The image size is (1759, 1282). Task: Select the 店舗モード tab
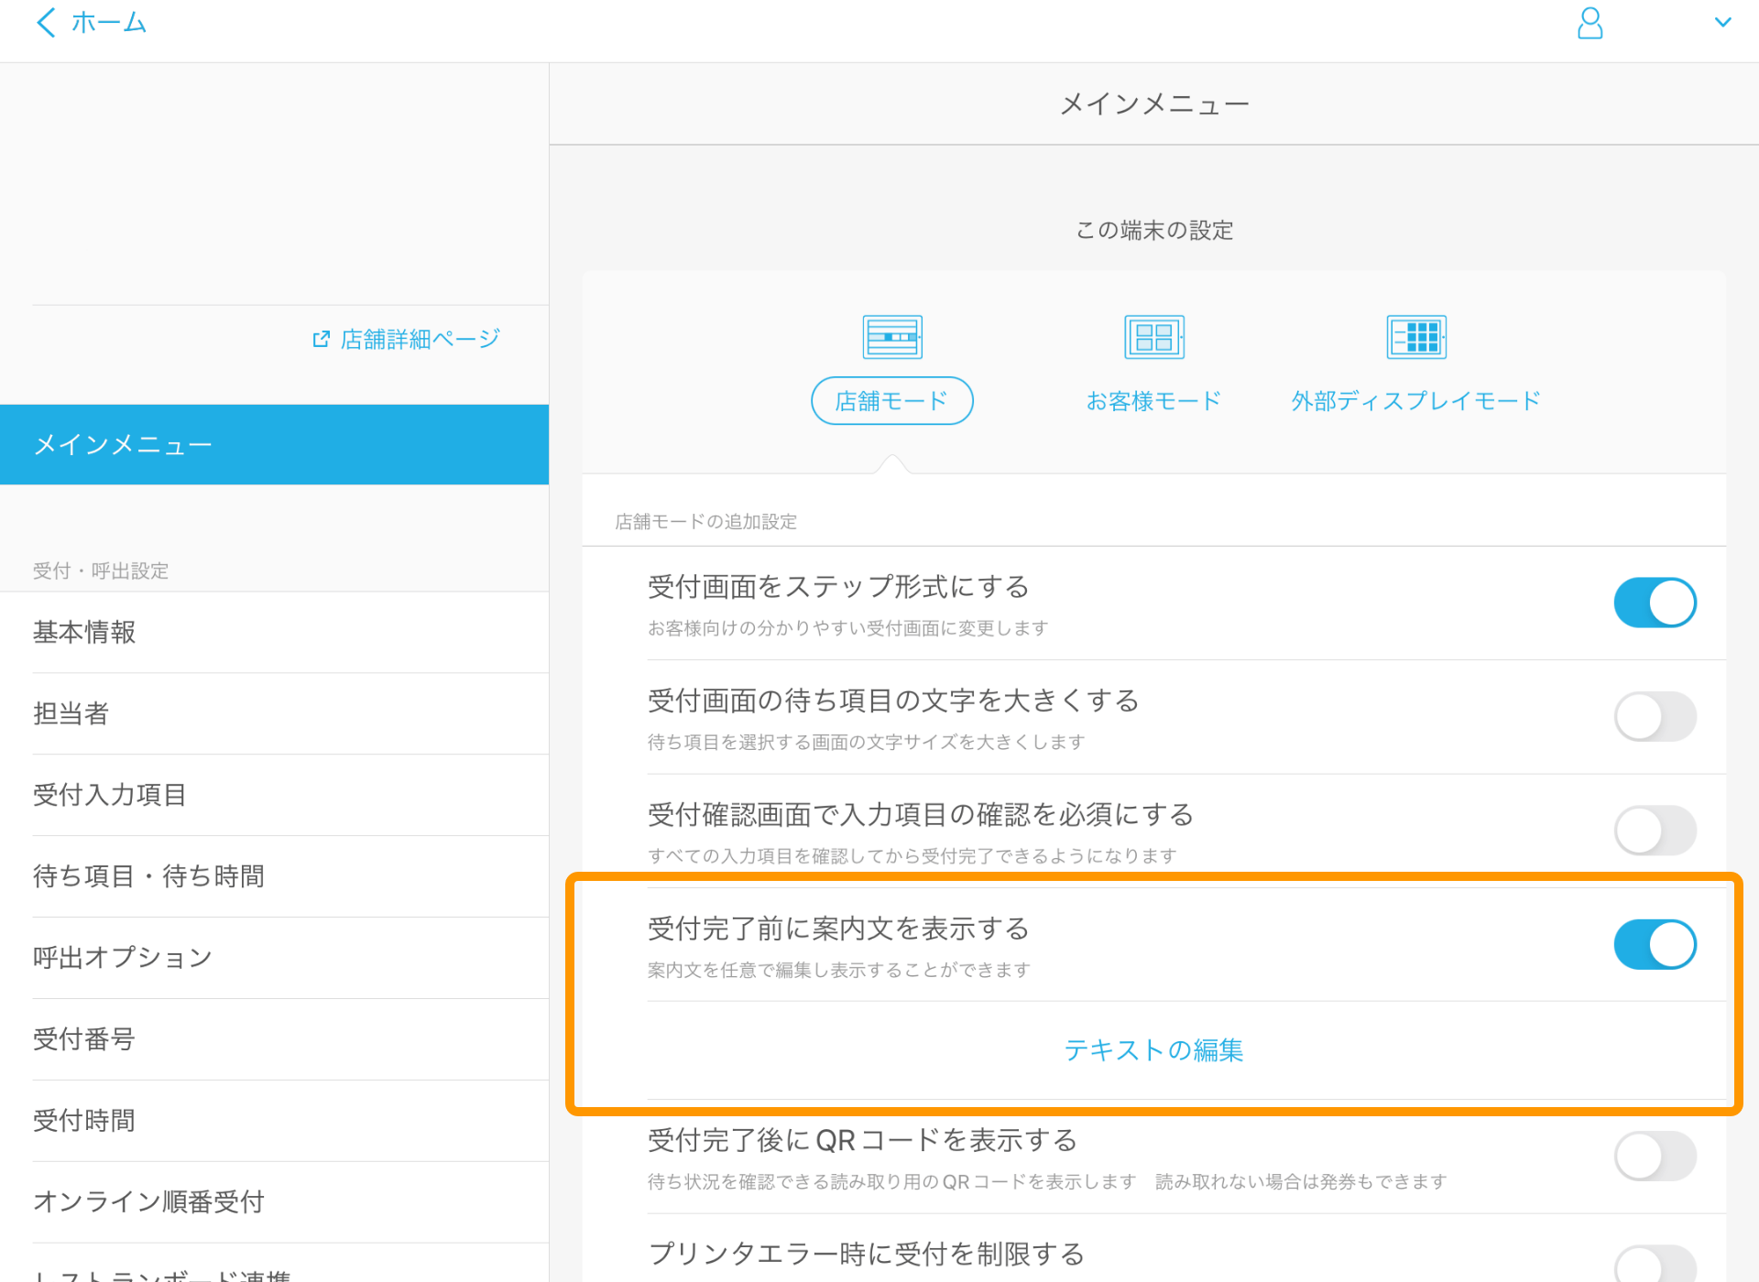click(891, 400)
